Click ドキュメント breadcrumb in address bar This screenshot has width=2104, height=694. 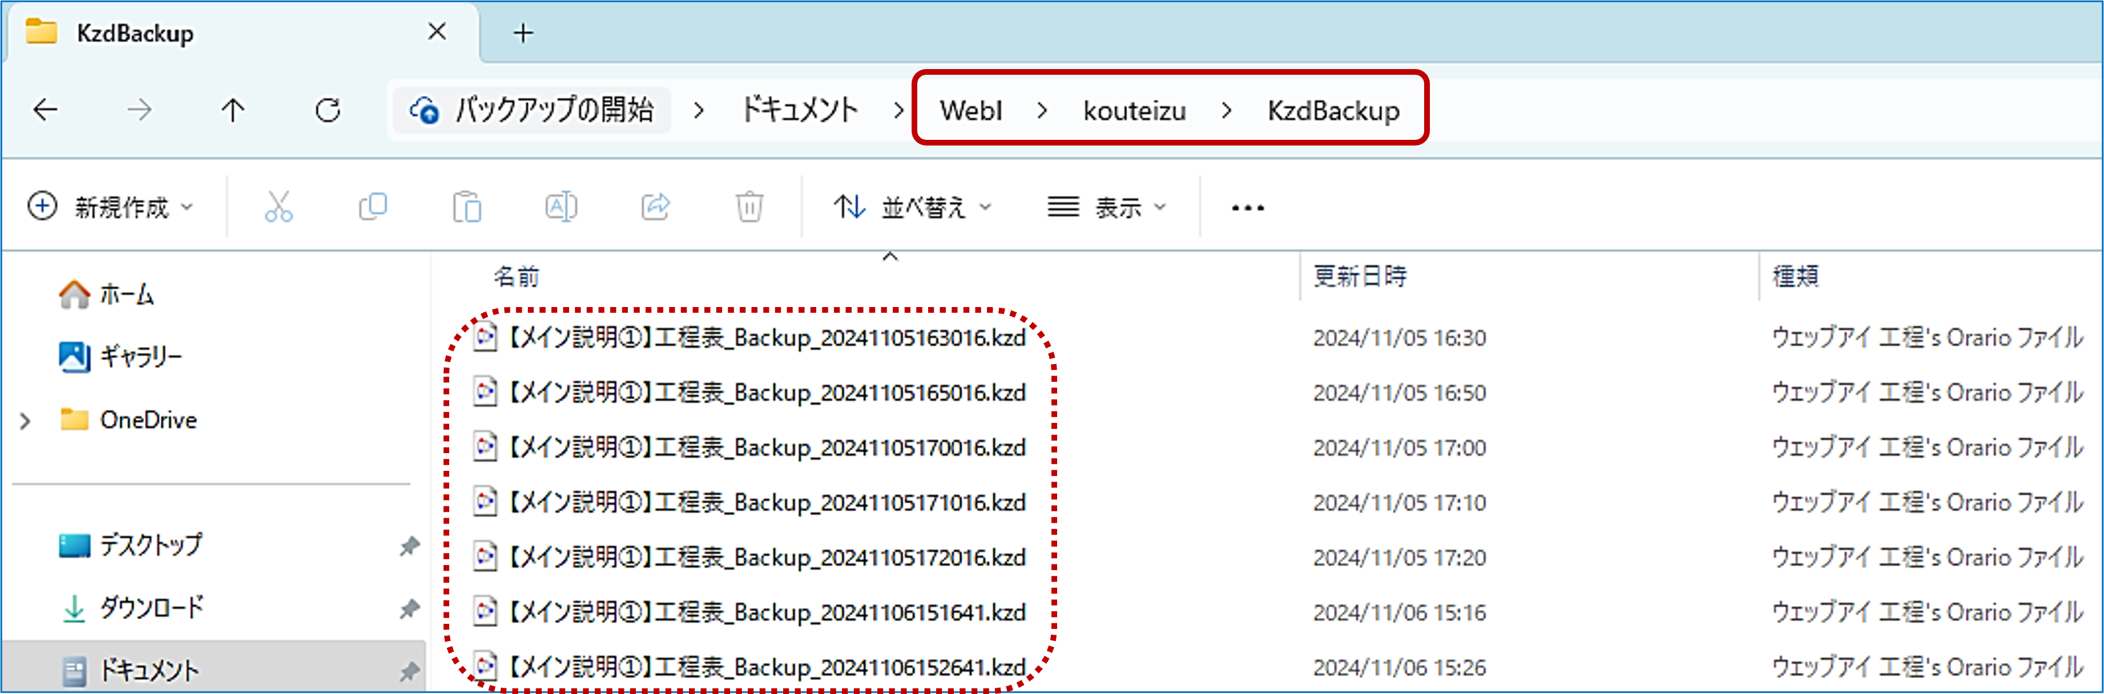799,110
